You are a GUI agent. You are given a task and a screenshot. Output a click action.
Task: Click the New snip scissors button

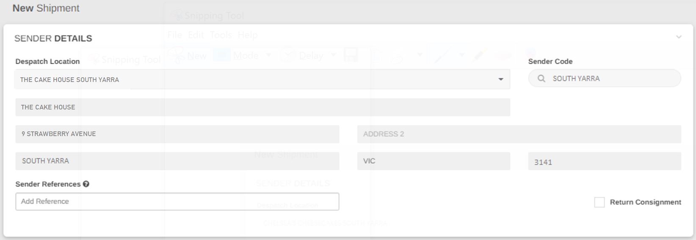point(188,56)
